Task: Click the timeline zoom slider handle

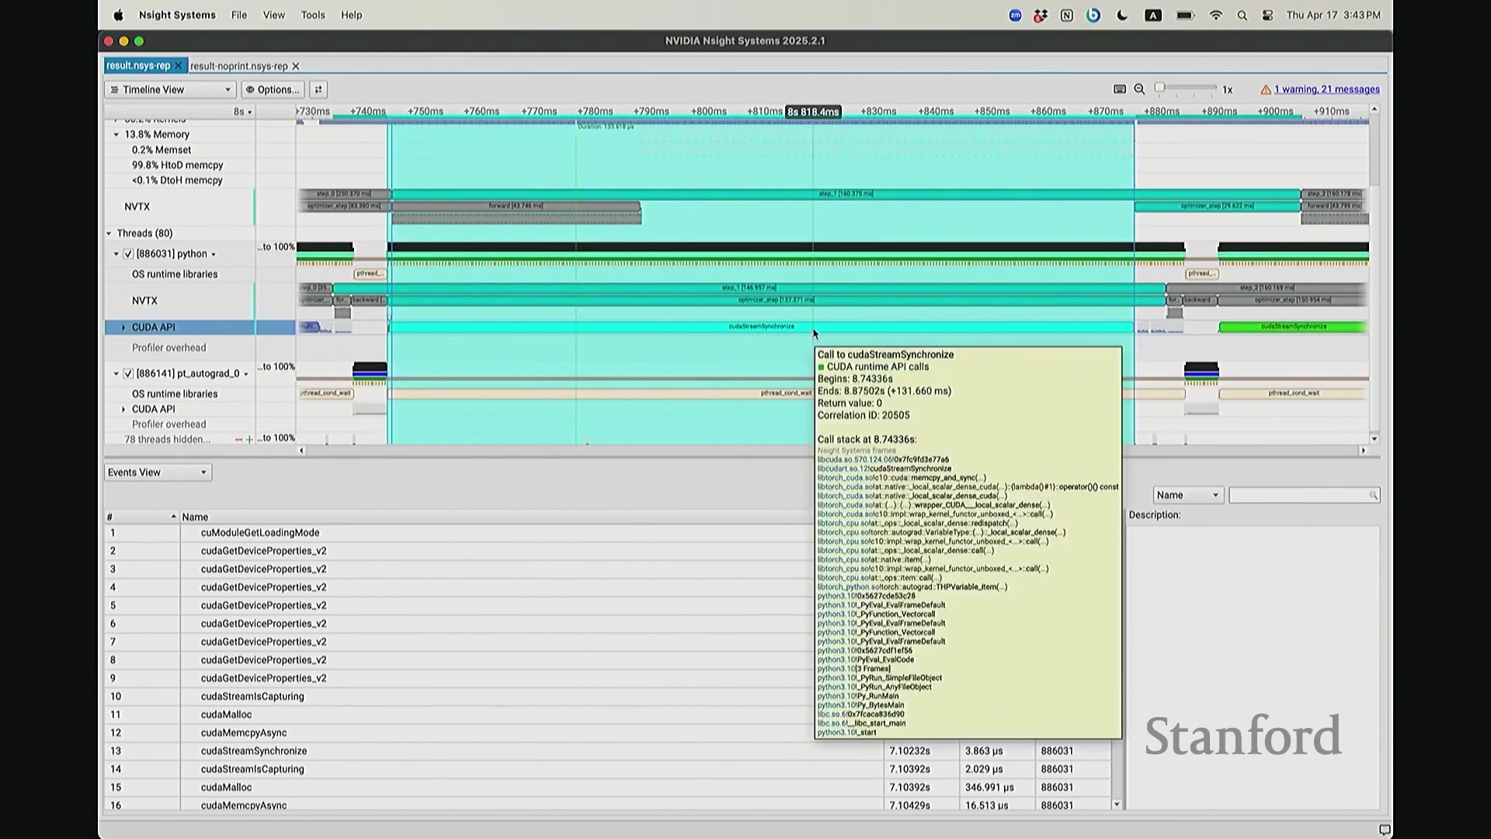Action: coord(1159,88)
